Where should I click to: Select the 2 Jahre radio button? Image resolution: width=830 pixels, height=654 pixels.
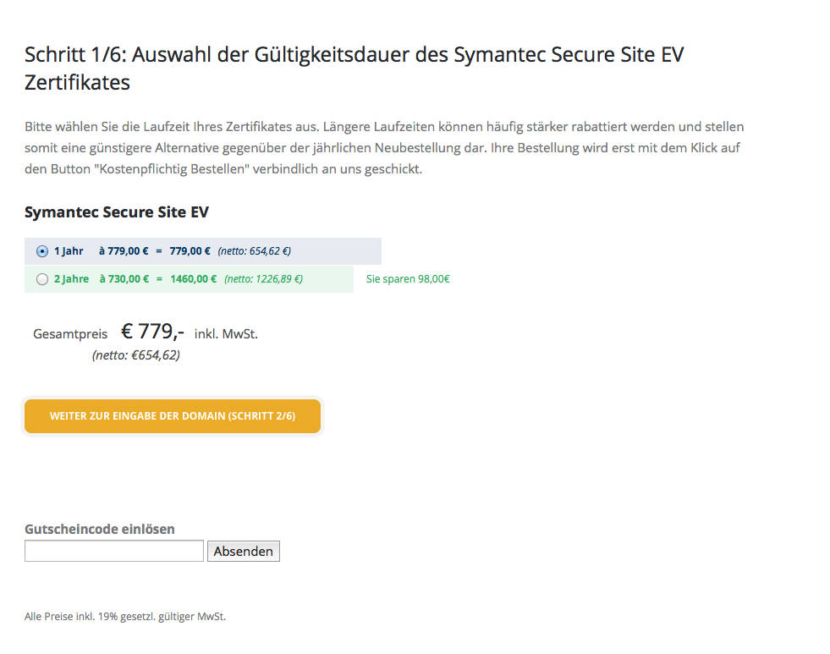[x=42, y=279]
